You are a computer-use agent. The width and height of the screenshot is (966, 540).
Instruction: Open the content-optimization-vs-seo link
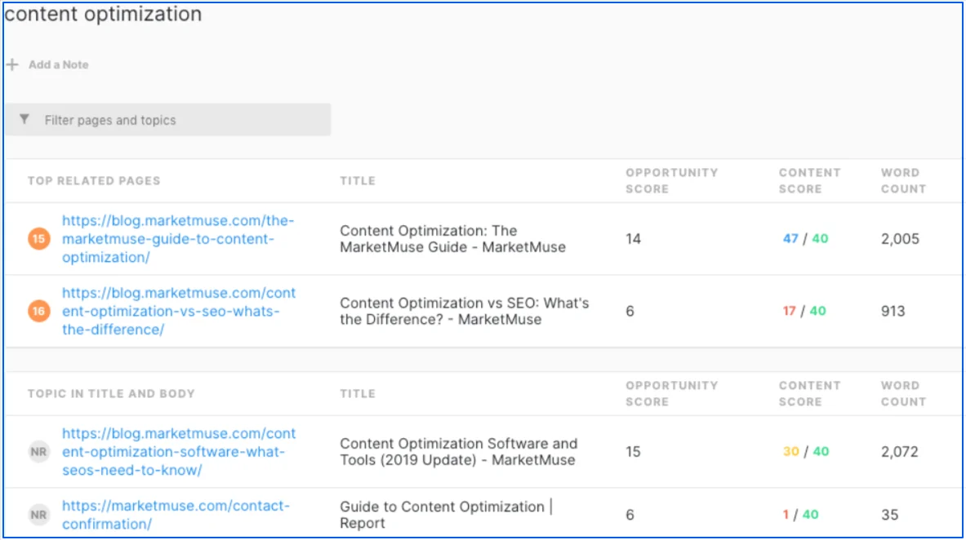(x=179, y=311)
